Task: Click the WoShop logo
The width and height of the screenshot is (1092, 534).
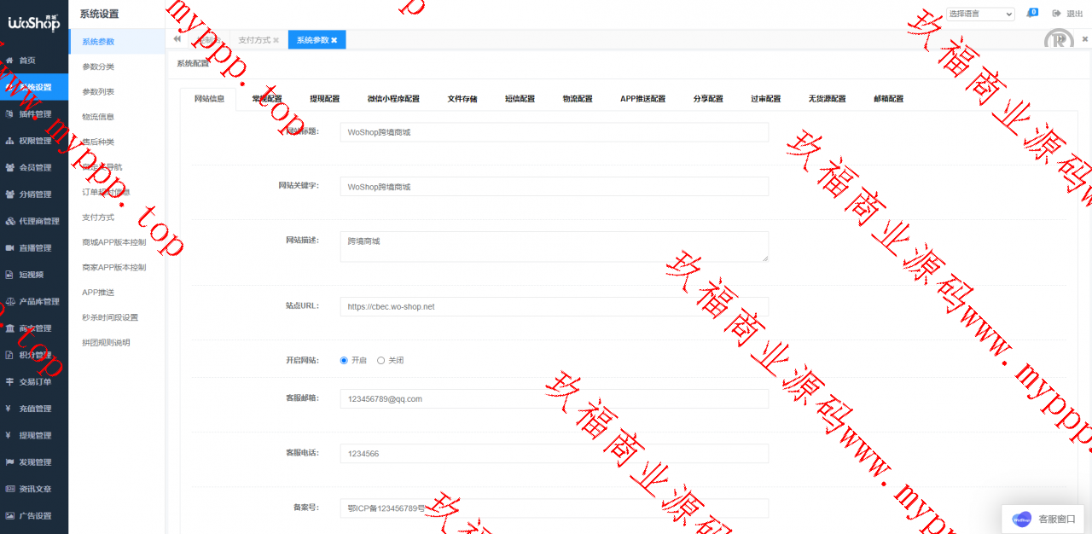Action: click(x=34, y=23)
